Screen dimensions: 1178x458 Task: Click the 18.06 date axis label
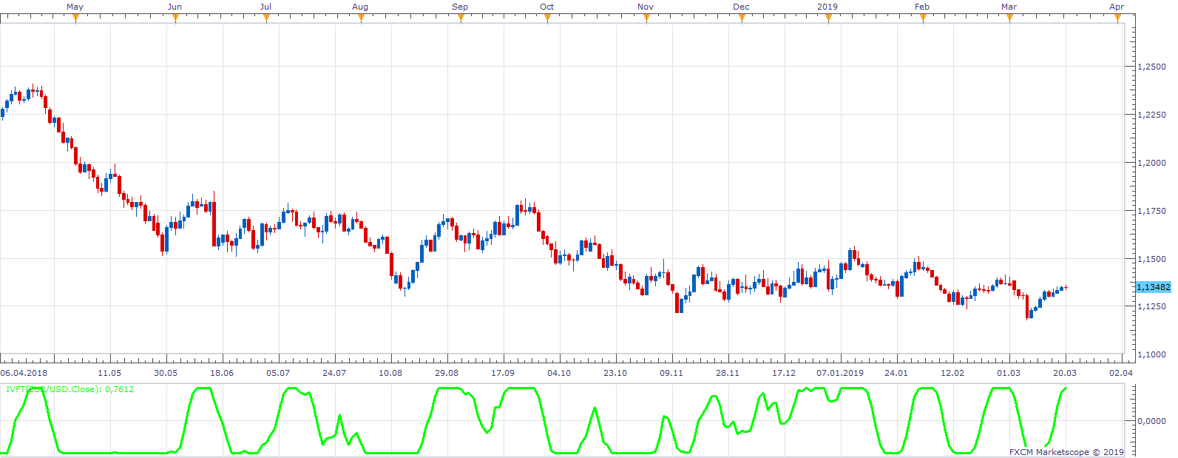pyautogui.click(x=222, y=373)
